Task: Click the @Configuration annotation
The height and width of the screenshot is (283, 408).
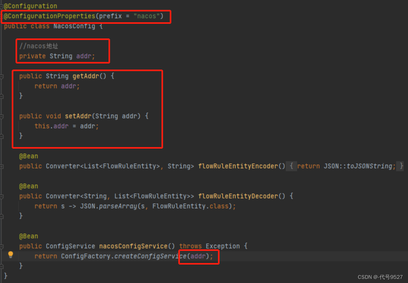Action: pyautogui.click(x=30, y=6)
